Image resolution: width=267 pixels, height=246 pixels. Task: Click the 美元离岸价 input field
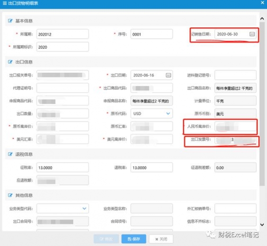(x=151, y=139)
